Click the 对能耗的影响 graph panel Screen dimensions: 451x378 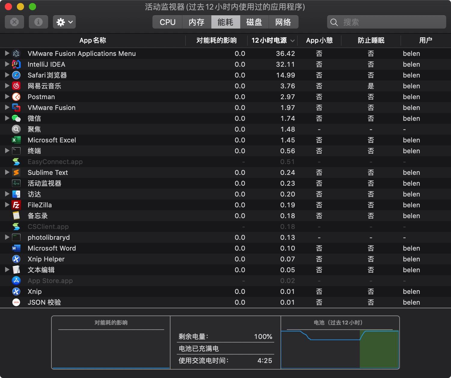pyautogui.click(x=111, y=343)
